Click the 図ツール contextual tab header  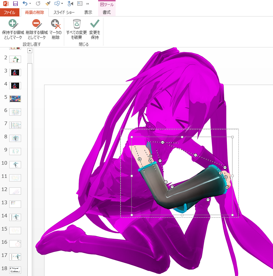coord(107,4)
